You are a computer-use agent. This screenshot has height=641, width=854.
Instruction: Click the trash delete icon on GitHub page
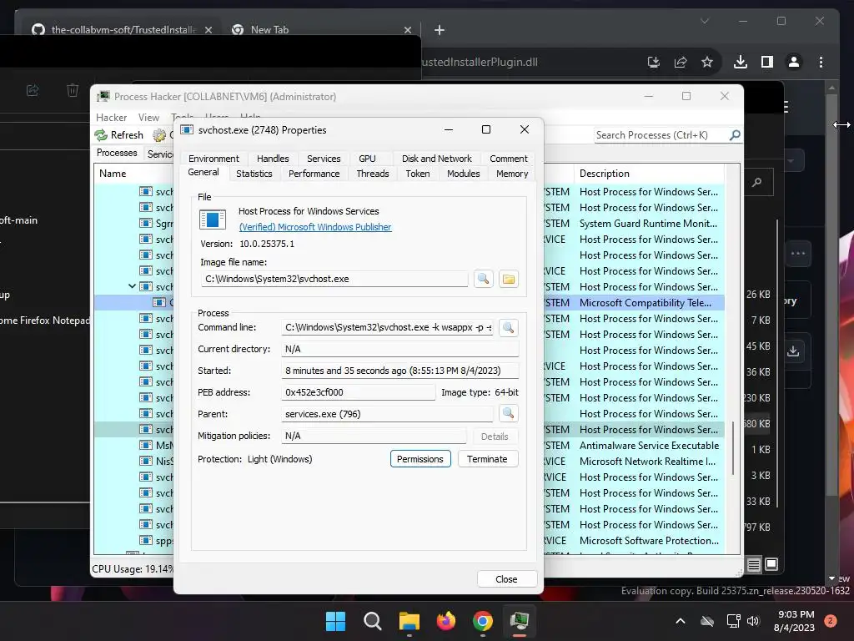coord(73,90)
